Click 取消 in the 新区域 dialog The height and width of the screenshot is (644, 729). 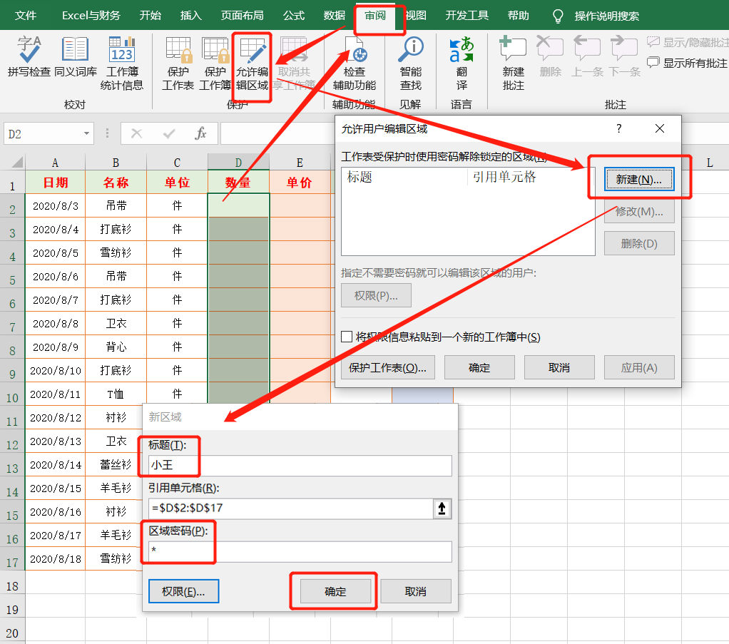pos(416,591)
